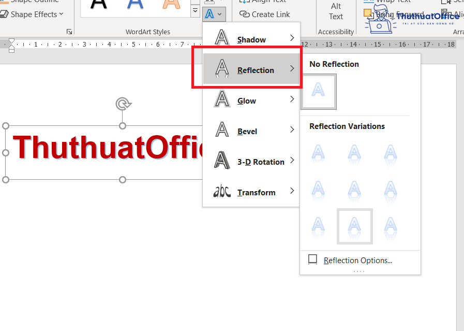464x331 pixels.
Task: Click the bottom-left sizing handle of the WordArt box
Action: [x=6, y=180]
